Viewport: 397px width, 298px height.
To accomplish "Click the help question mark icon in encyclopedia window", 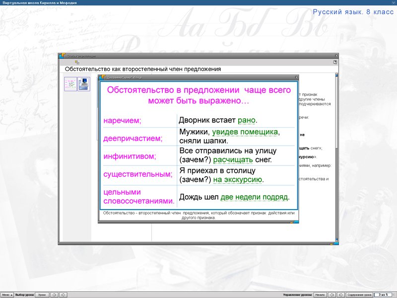I will coord(335,63).
